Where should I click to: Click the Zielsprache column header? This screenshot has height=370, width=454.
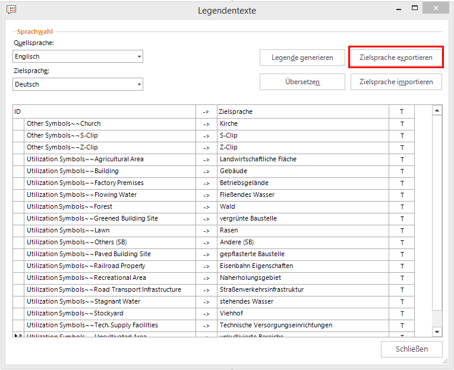click(x=303, y=111)
